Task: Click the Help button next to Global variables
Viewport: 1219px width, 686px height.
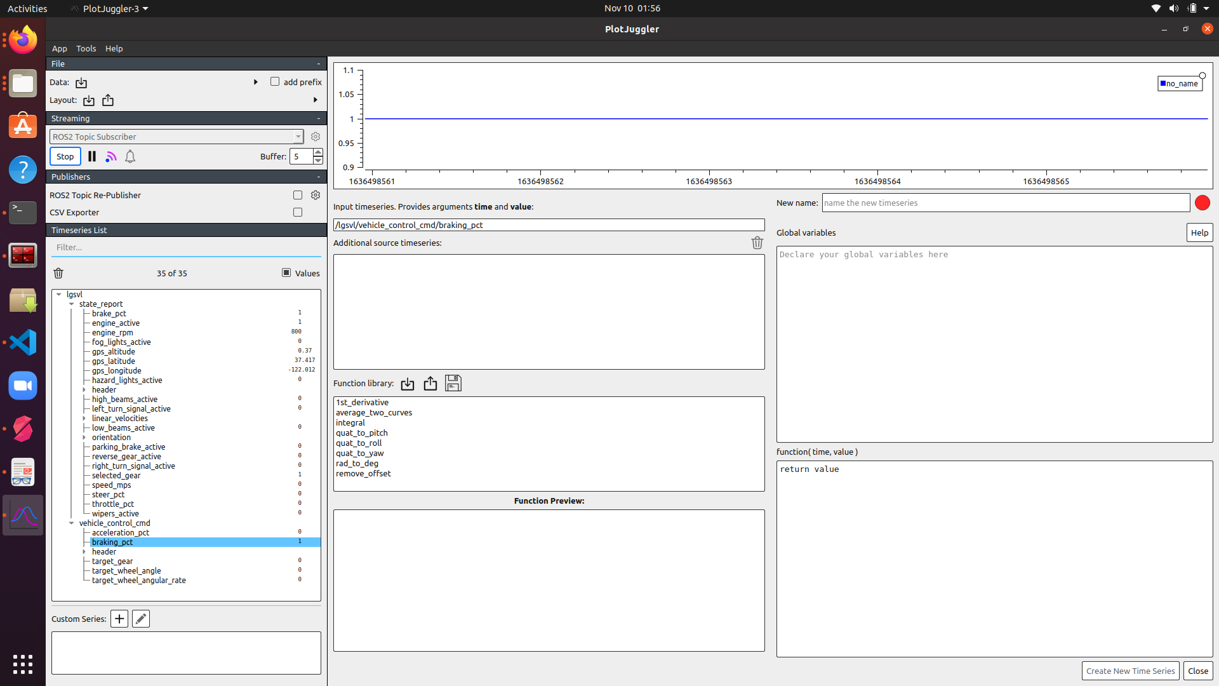Action: [x=1199, y=232]
